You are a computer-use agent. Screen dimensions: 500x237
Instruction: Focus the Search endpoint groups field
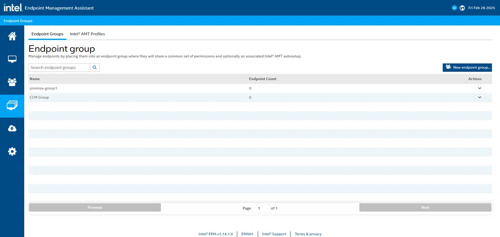click(59, 67)
